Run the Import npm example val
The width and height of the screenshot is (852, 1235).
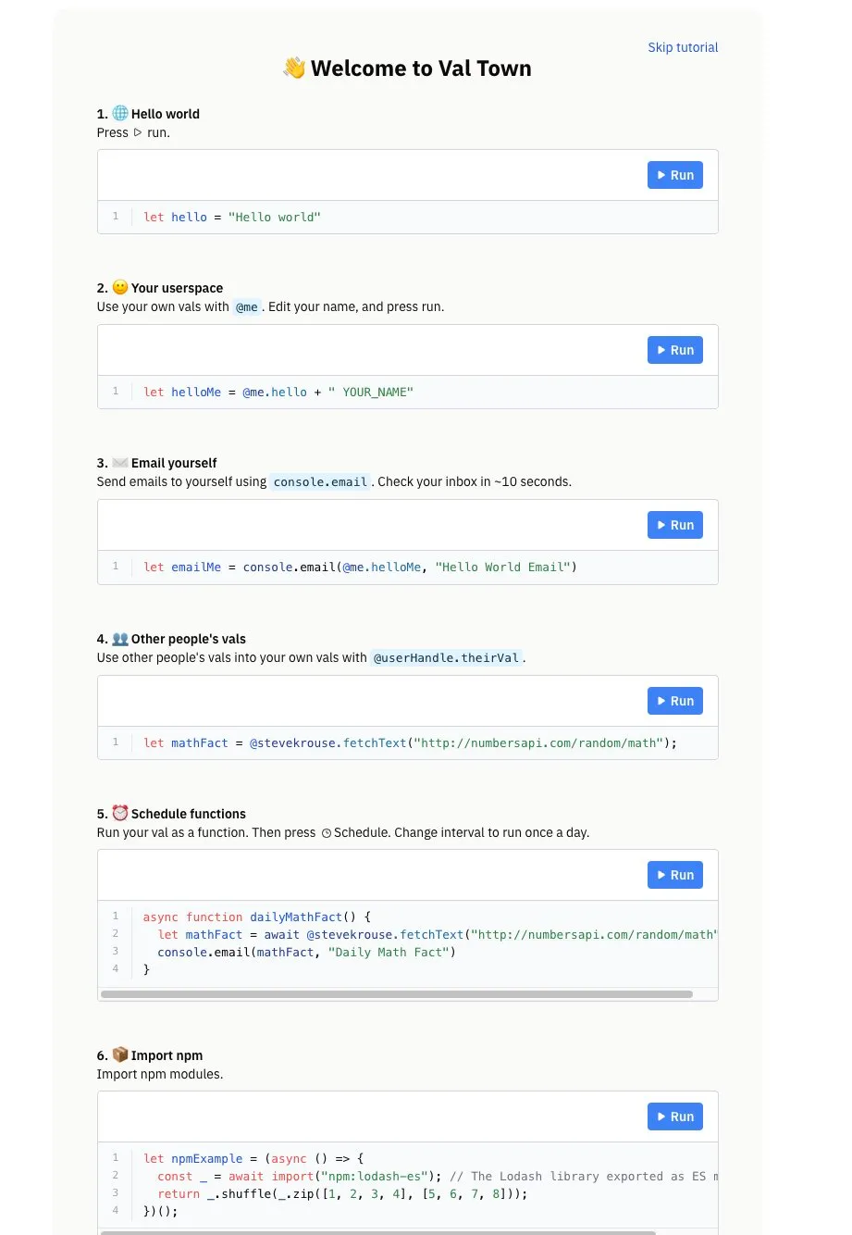(x=674, y=1116)
